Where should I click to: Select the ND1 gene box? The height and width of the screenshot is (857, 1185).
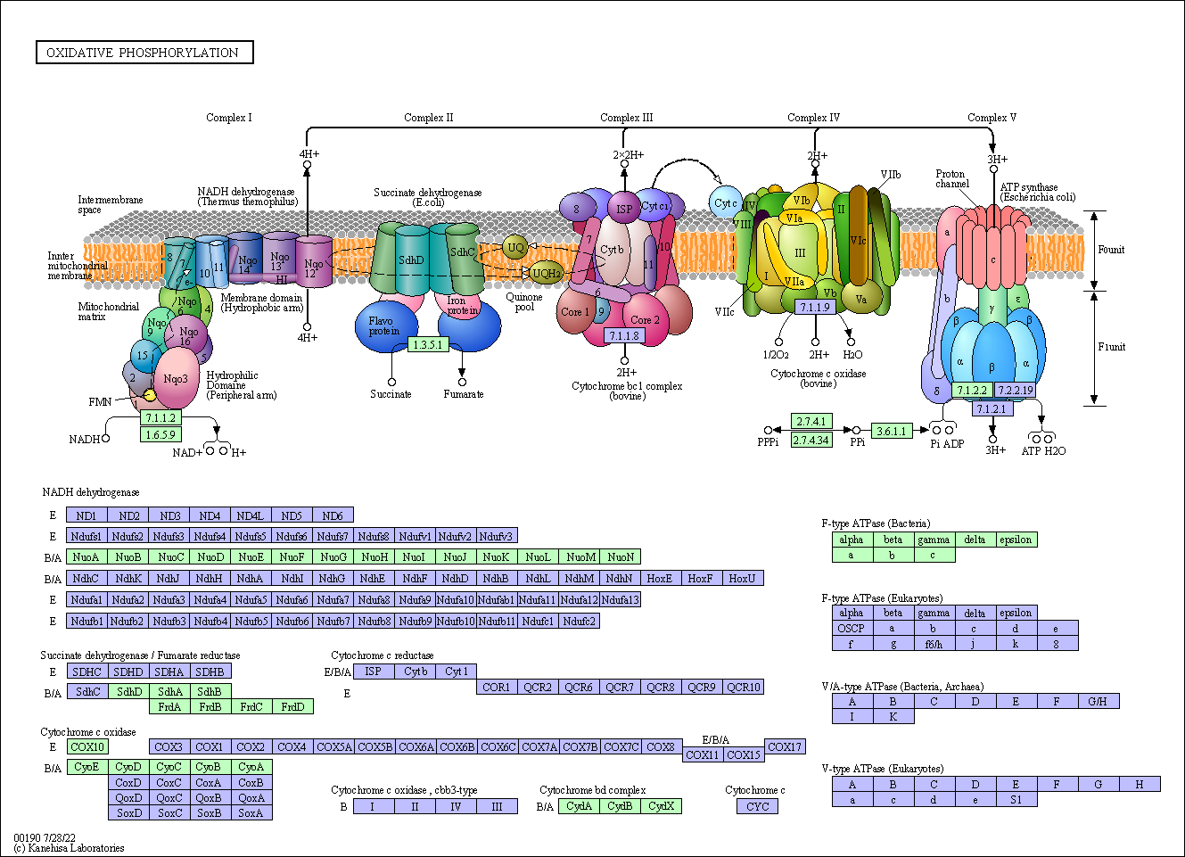(87, 515)
